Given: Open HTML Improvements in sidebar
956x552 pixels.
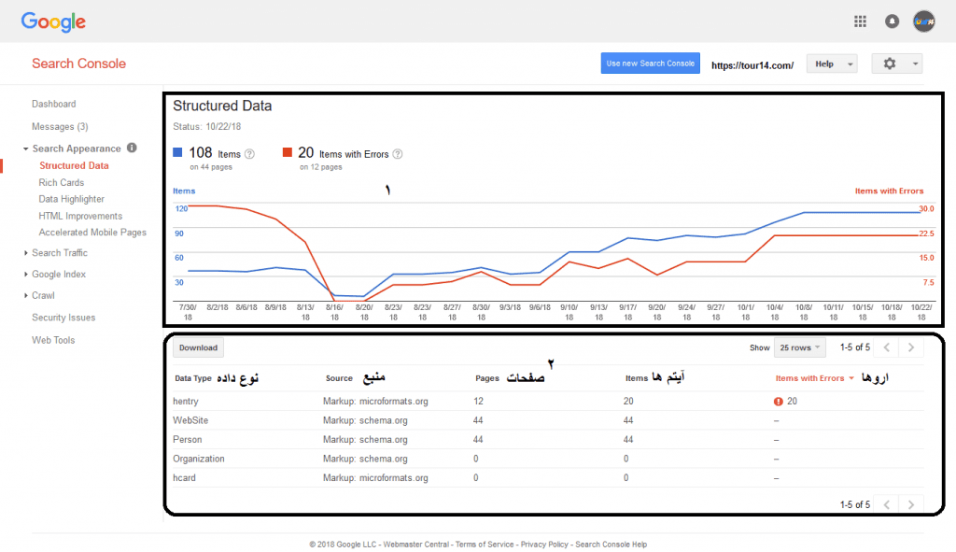Looking at the screenshot, I should click(x=80, y=216).
